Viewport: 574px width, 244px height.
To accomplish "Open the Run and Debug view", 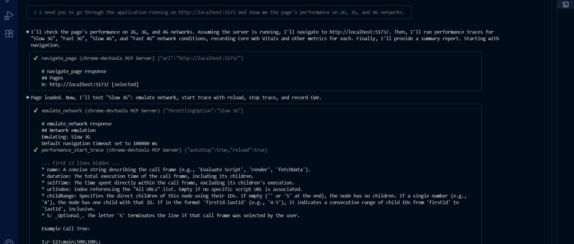I will (9, 15).
